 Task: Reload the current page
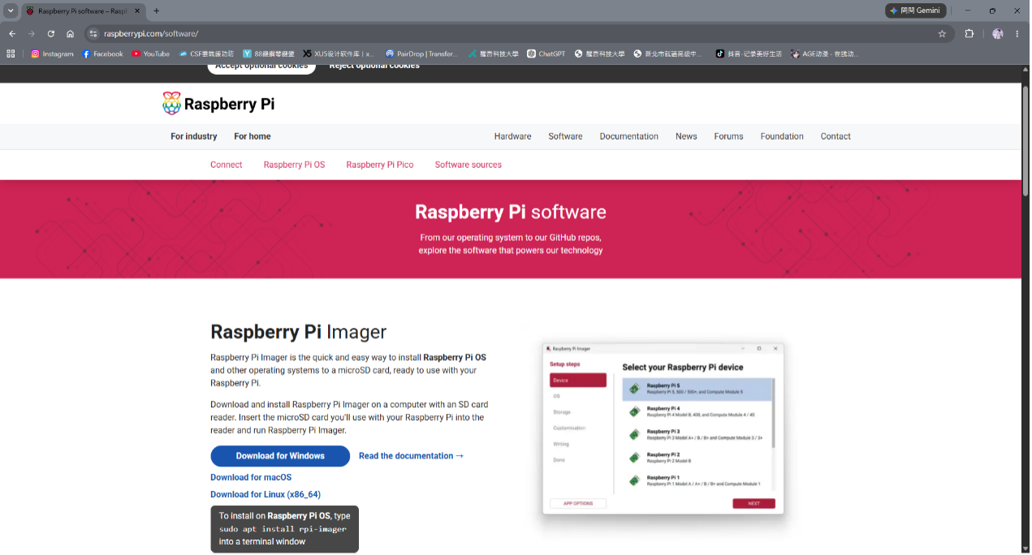click(51, 33)
